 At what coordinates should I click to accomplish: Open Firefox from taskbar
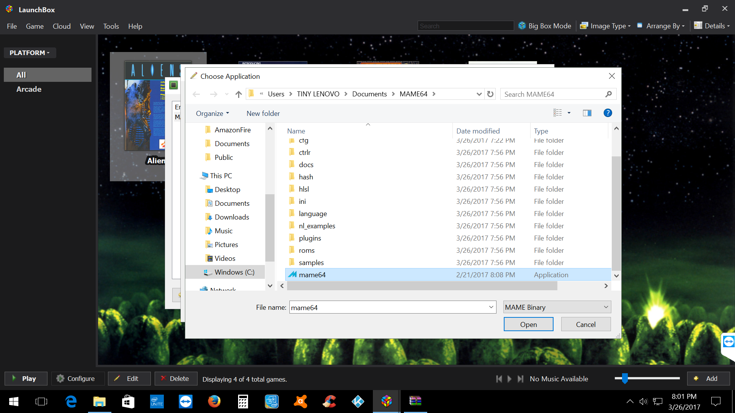click(x=214, y=402)
